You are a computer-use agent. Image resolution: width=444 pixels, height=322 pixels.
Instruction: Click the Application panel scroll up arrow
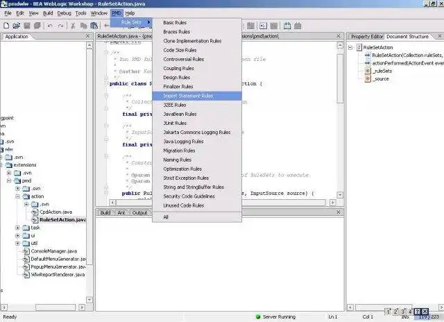tap(89, 45)
